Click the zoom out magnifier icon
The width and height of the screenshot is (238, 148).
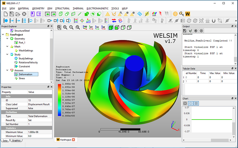[71, 27]
